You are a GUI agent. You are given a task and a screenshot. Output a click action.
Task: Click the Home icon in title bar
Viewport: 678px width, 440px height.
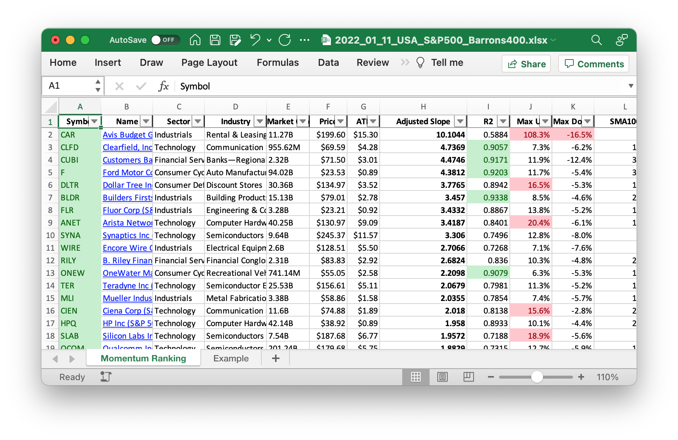point(195,40)
